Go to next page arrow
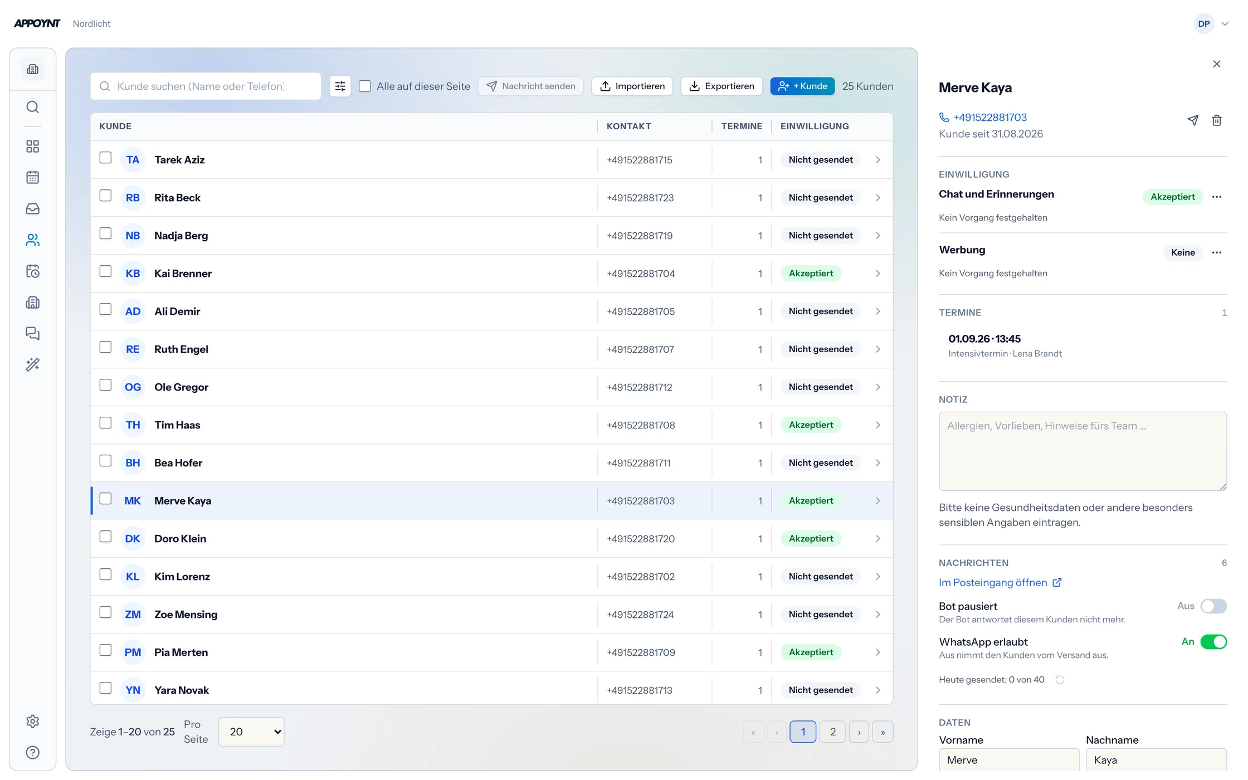 pos(859,732)
